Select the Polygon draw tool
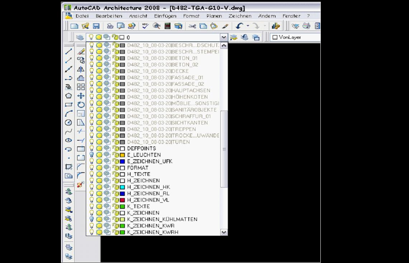The image size is (409, 263). [x=69, y=96]
